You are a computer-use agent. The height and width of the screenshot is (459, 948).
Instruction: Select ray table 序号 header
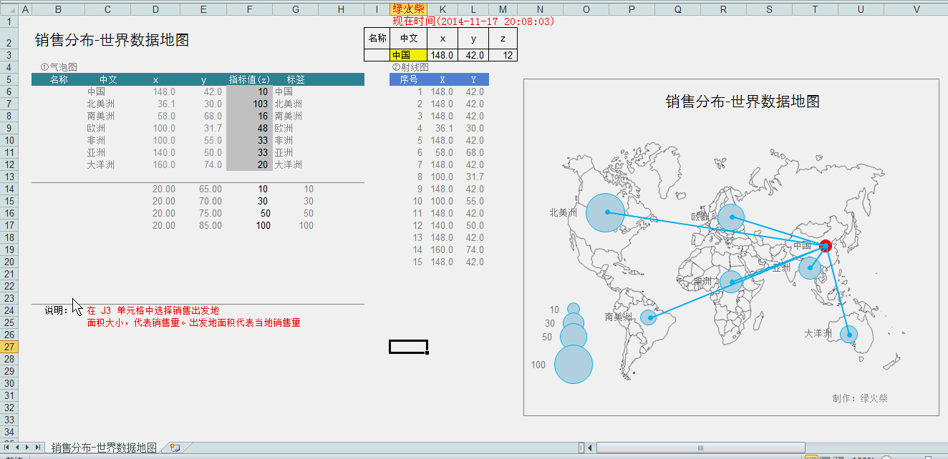click(x=408, y=79)
